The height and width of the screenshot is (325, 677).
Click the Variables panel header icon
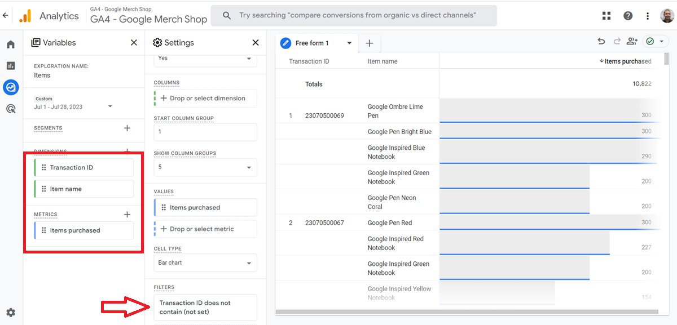pos(36,43)
